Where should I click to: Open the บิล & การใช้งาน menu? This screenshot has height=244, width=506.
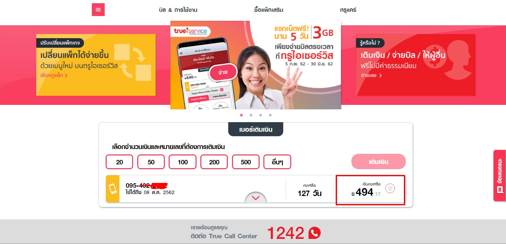click(x=178, y=10)
